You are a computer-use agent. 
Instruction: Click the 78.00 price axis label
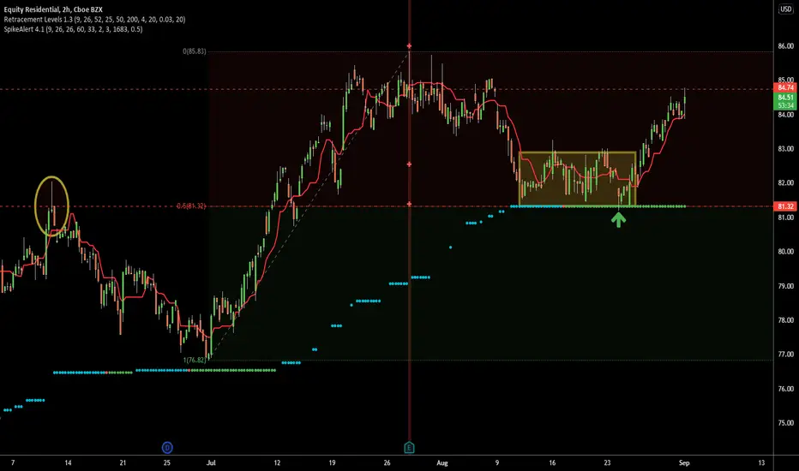[785, 319]
